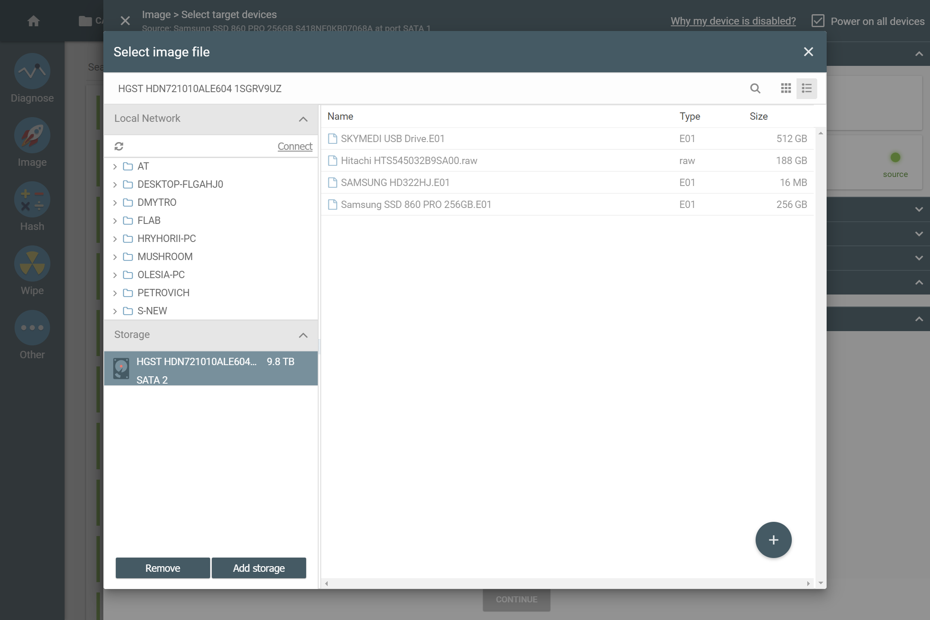The image size is (930, 620).
Task: Click the CONTINUE button
Action: coord(516,599)
